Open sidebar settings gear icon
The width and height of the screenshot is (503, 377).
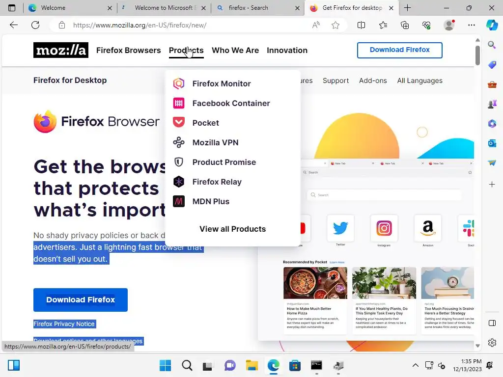[492, 343]
